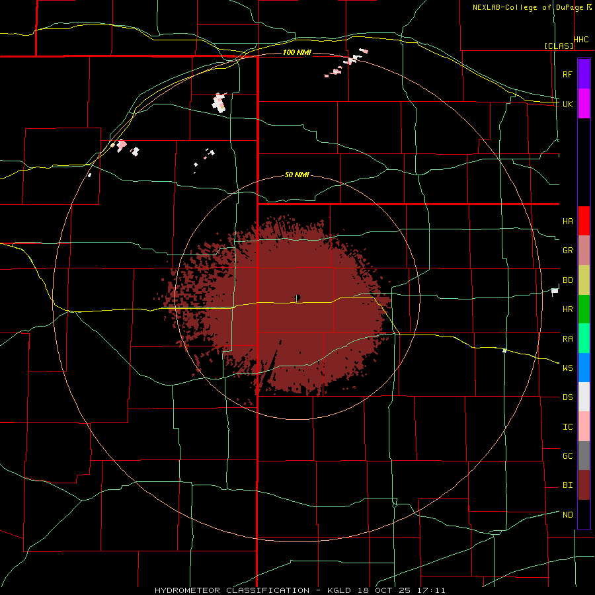This screenshot has width=595, height=595.
Task: Click the WS blue legend swatch
Action: (x=584, y=368)
